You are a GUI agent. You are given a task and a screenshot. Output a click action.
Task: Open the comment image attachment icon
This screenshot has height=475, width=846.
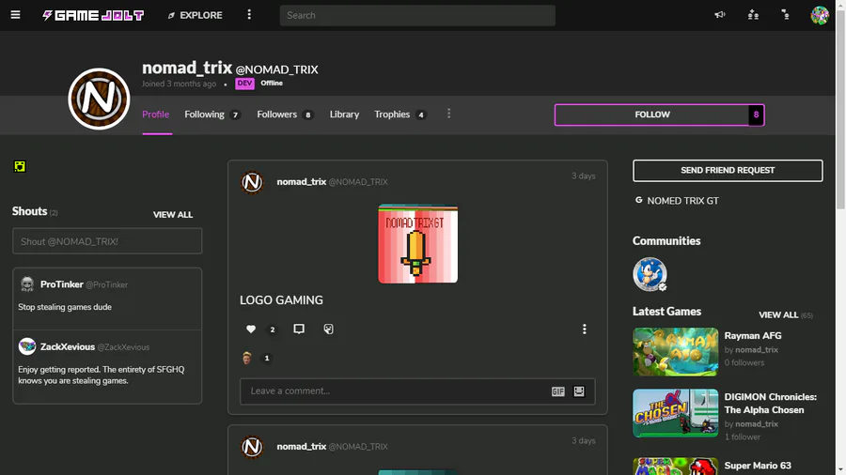pyautogui.click(x=579, y=391)
